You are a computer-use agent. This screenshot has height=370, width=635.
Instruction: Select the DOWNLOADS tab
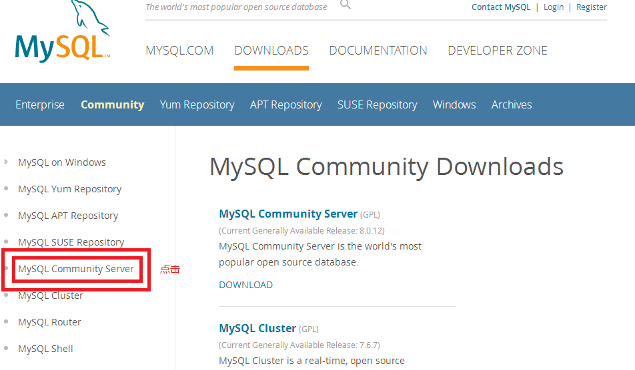coord(271,51)
